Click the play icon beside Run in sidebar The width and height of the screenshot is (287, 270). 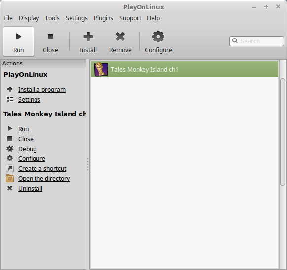[x=10, y=129]
